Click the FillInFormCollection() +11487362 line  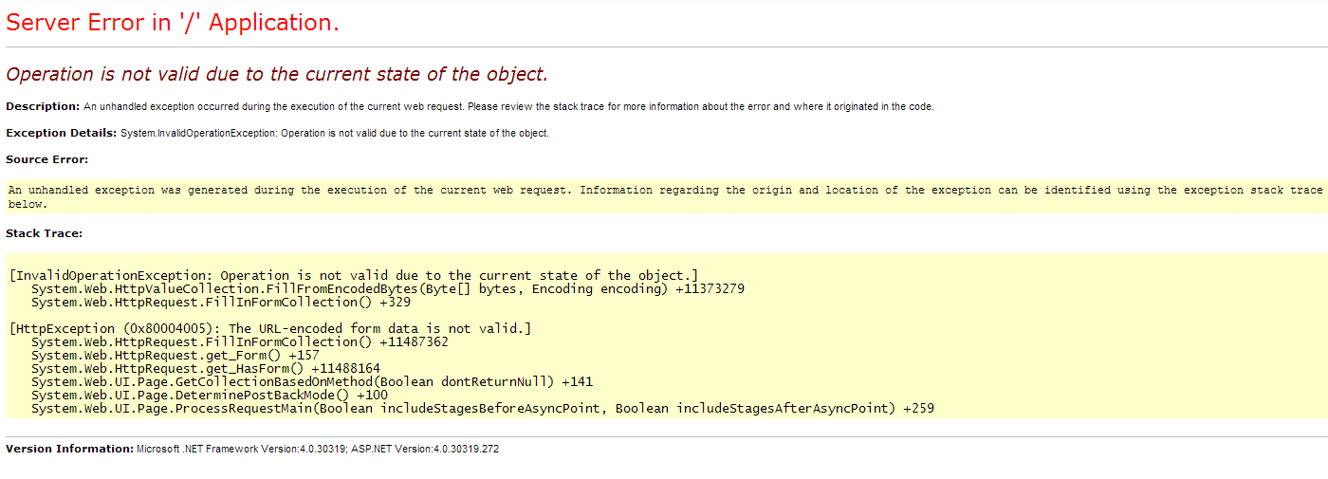240,341
